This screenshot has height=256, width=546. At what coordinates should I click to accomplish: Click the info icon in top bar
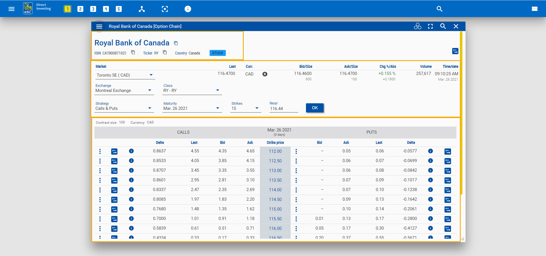(x=188, y=9)
